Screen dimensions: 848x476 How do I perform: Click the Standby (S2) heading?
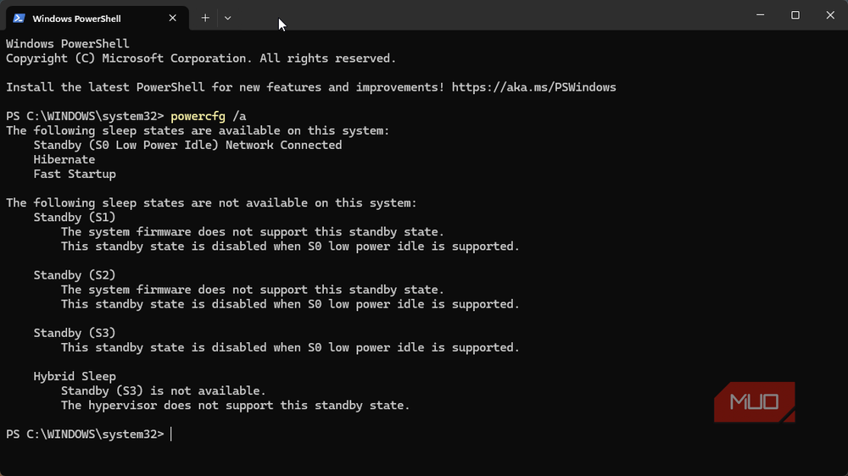point(75,275)
